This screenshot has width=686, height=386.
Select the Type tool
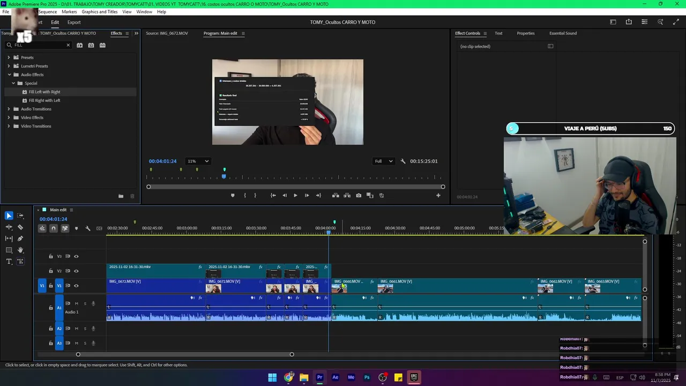9,262
